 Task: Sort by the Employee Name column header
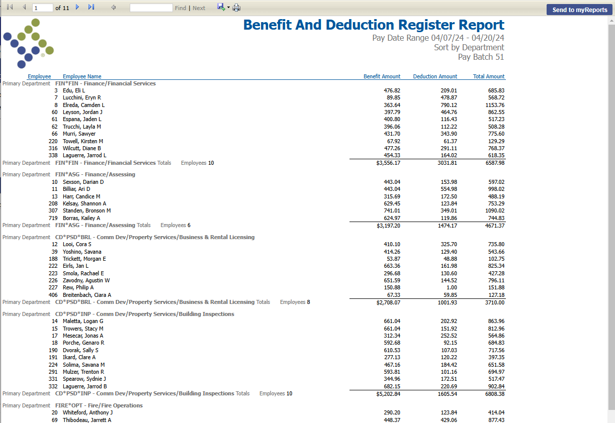82,76
